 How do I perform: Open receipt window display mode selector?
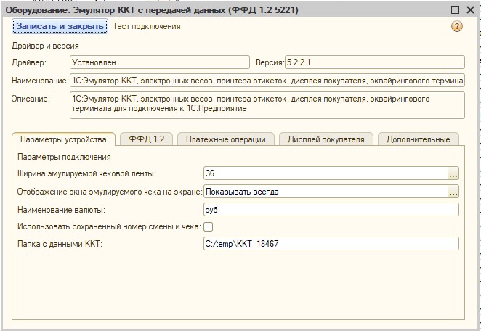[453, 192]
